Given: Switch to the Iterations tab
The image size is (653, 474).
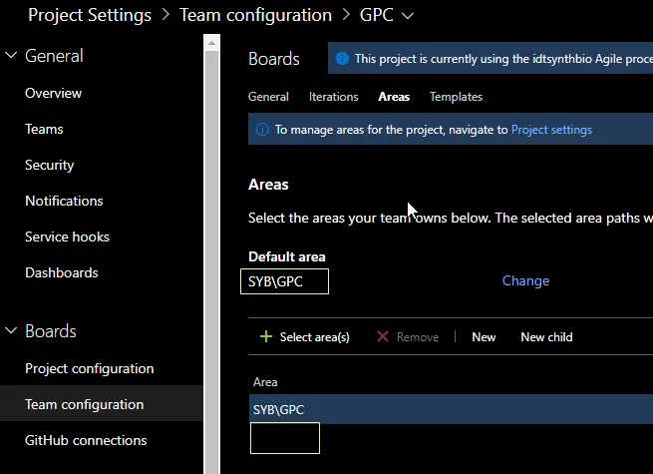Looking at the screenshot, I should click(333, 97).
